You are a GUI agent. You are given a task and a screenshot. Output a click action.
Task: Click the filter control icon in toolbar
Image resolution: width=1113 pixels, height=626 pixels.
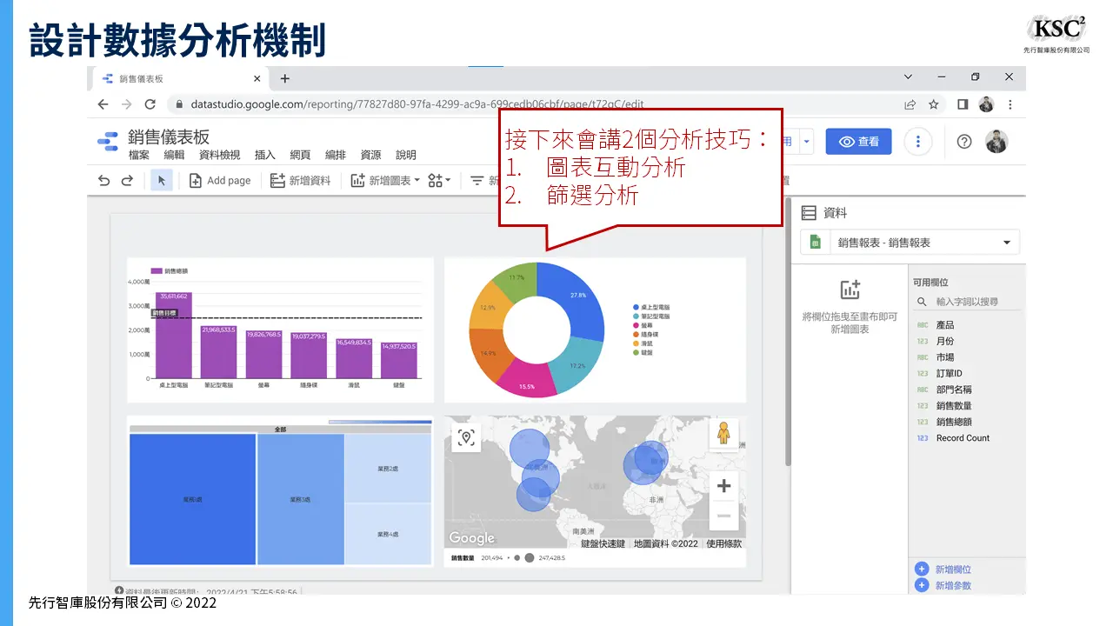click(x=477, y=180)
